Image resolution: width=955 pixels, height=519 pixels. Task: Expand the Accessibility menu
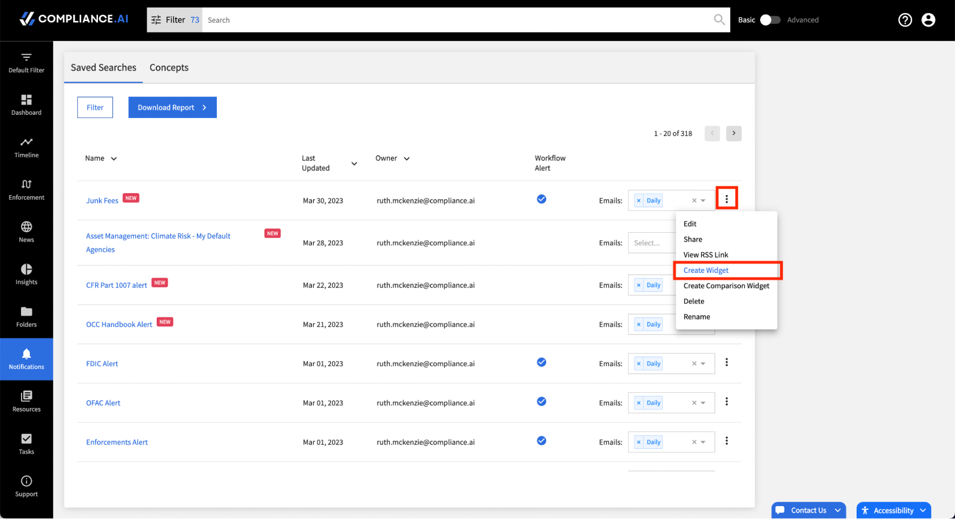tap(893, 510)
